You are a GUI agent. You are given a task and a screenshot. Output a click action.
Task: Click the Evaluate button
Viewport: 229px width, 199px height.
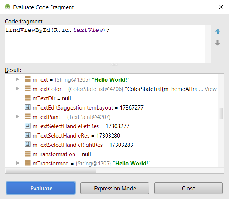pyautogui.click(x=41, y=188)
